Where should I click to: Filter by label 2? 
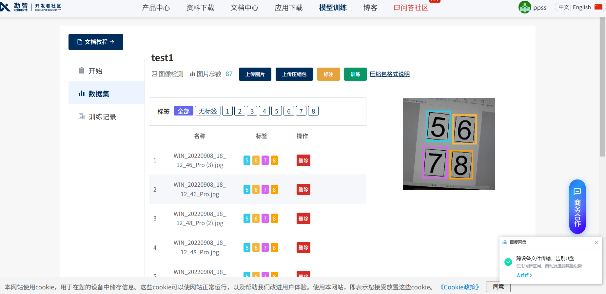[240, 111]
